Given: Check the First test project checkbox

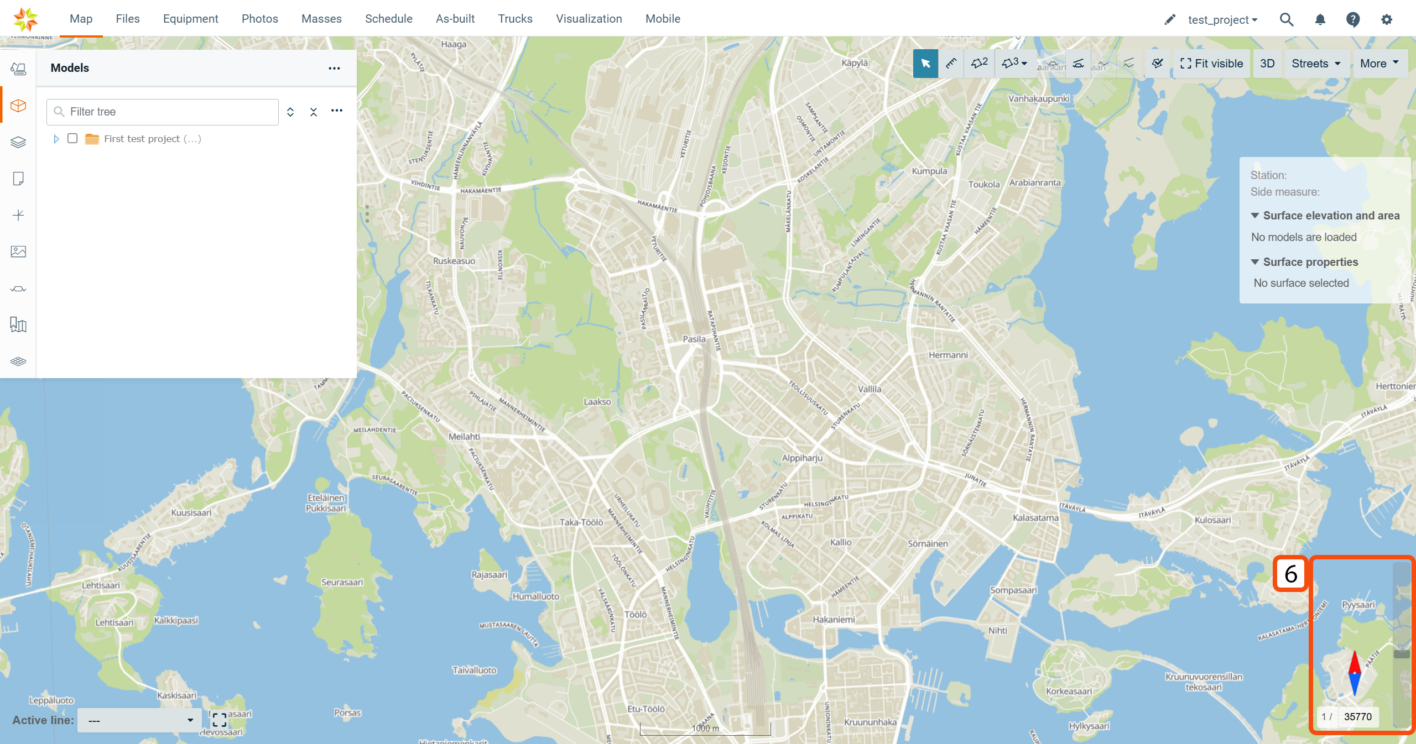Looking at the screenshot, I should click(72, 138).
